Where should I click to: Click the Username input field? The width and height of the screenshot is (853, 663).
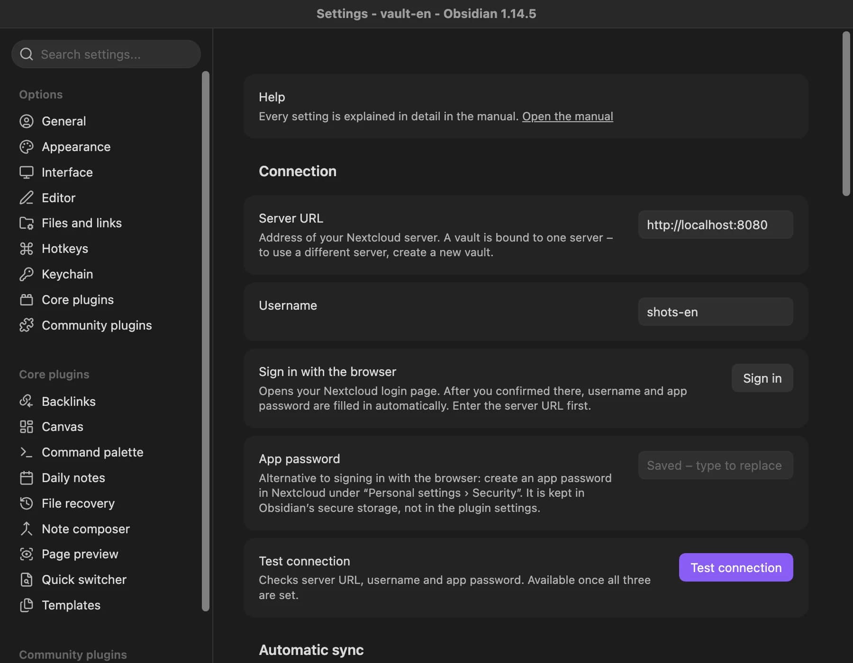[716, 312]
